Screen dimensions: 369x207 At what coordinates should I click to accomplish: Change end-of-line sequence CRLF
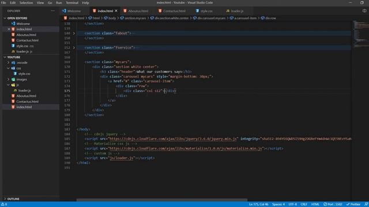[304, 205]
